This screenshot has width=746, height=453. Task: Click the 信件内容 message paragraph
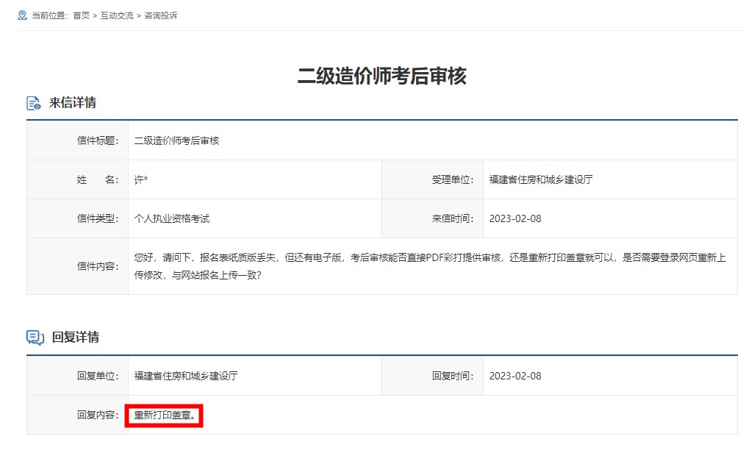(430, 265)
